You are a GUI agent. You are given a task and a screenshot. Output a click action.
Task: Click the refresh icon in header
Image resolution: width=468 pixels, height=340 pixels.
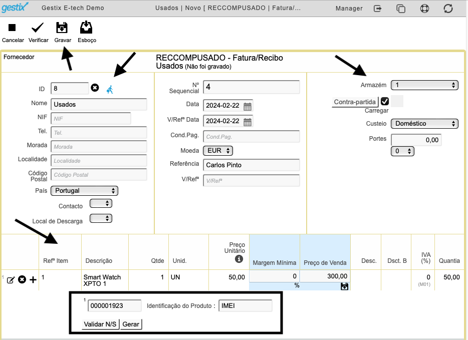[448, 9]
